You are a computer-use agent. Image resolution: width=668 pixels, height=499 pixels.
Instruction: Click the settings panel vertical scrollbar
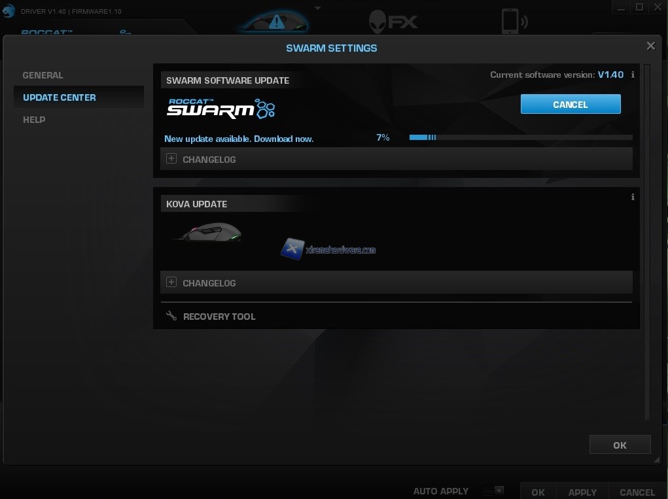(x=647, y=242)
